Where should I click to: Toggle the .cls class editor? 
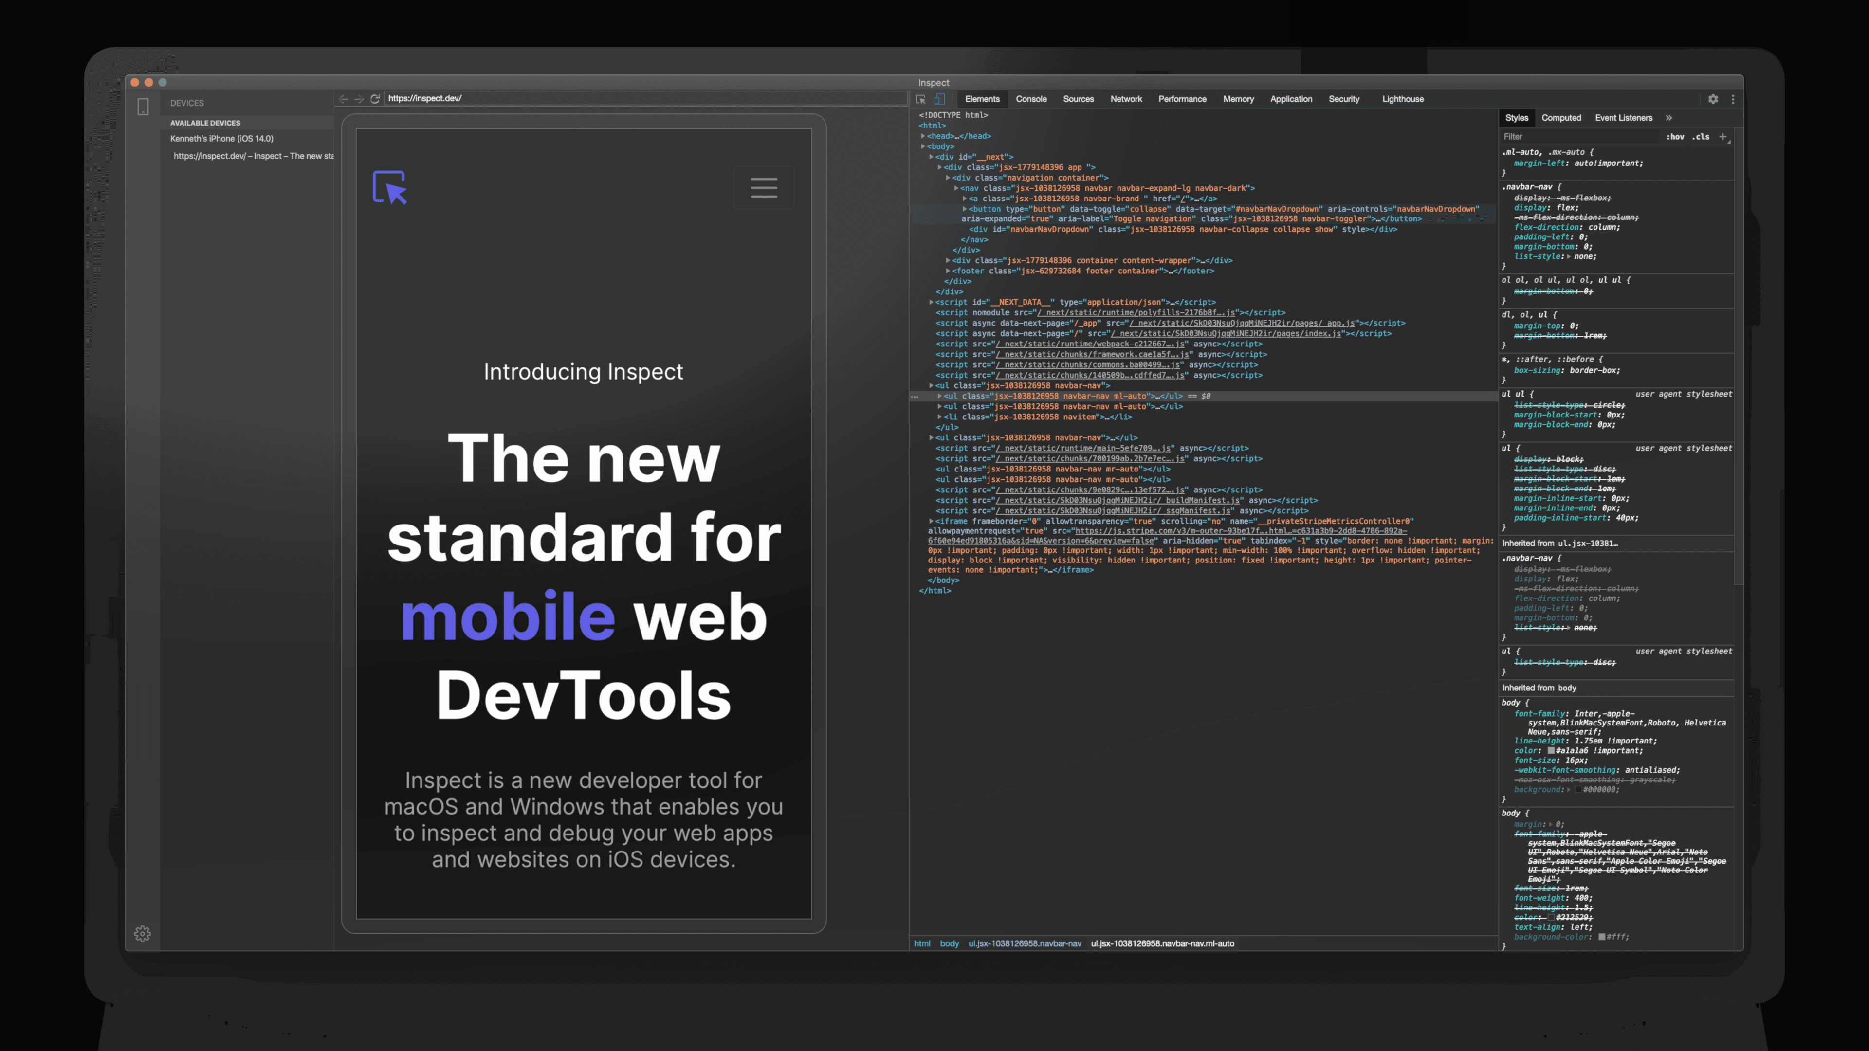pos(1701,136)
